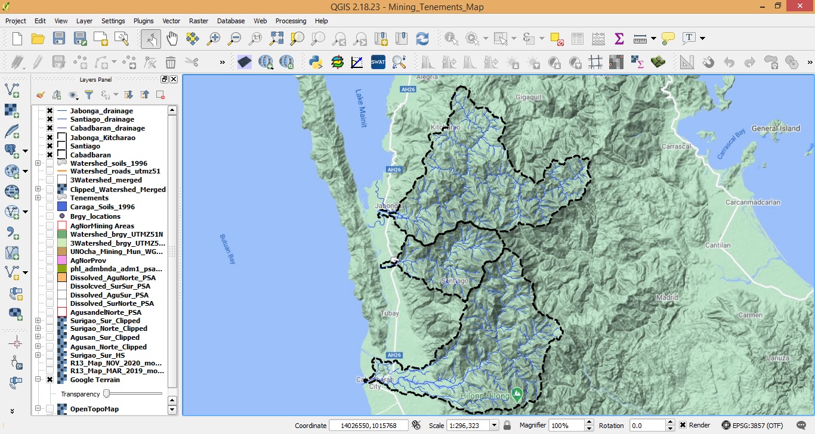
Task: Adjust the Transparency slider handle
Action: pos(106,393)
